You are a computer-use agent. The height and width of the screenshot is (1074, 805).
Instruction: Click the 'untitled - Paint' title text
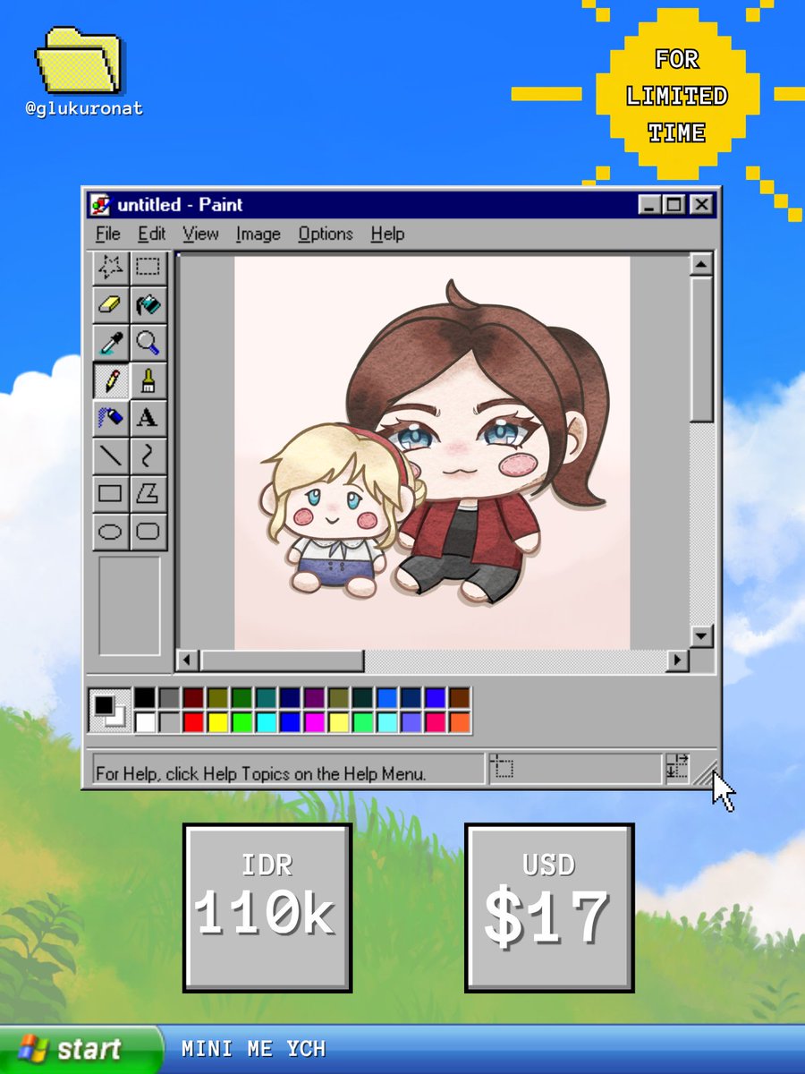tap(181, 205)
